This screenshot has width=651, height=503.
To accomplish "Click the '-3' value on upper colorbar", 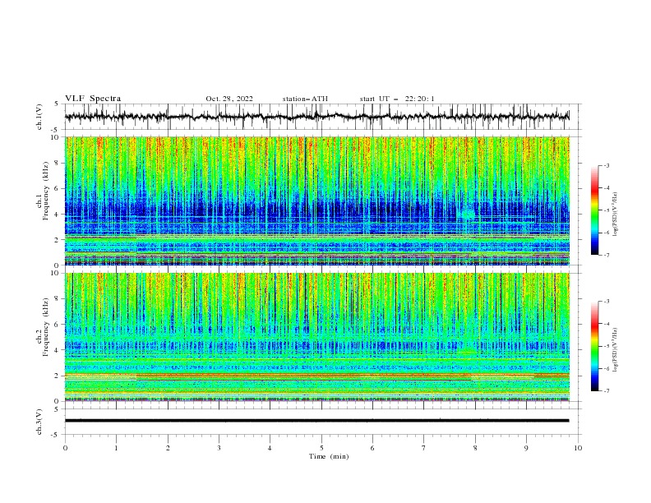I will coord(606,165).
